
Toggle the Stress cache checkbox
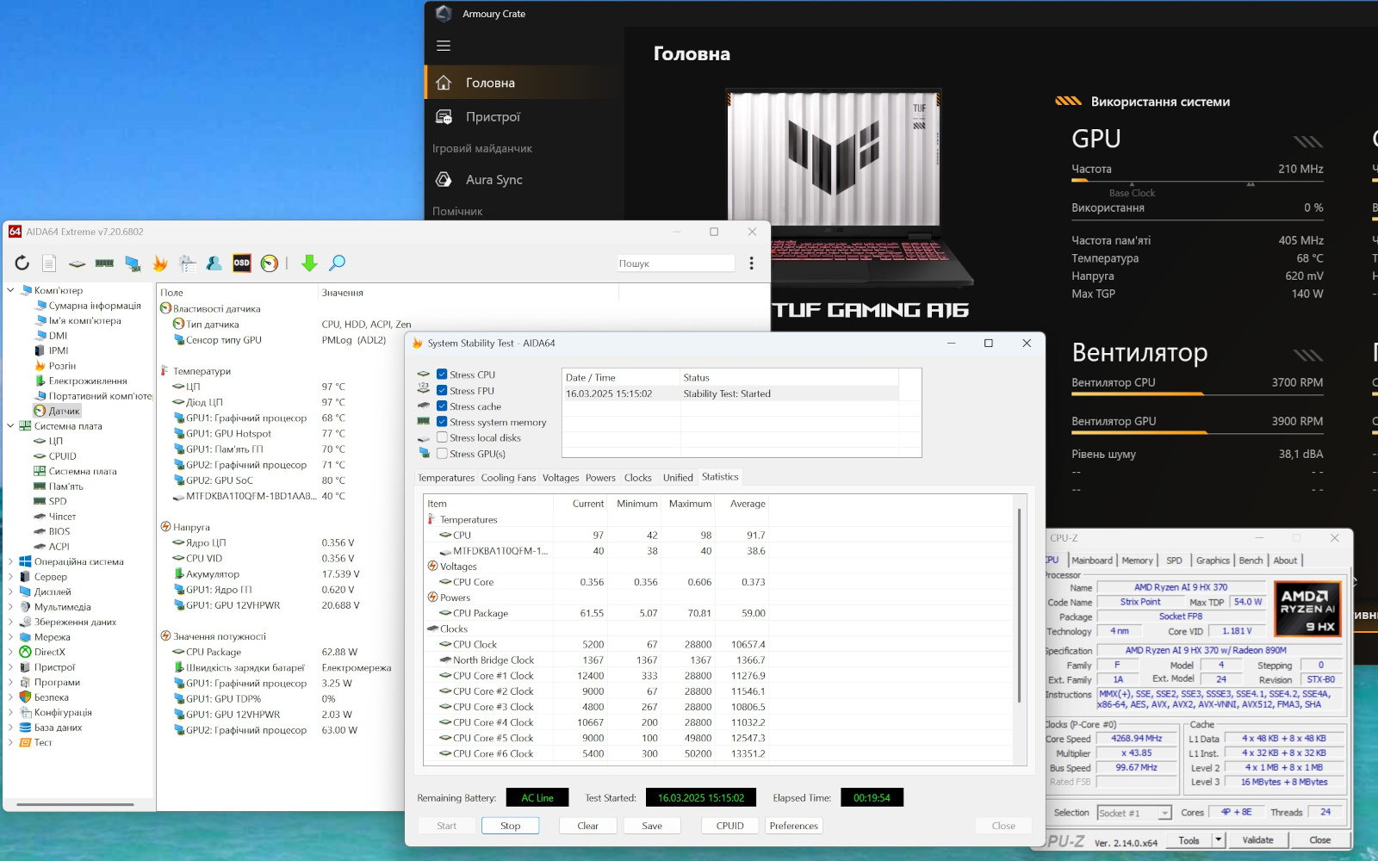click(x=442, y=406)
